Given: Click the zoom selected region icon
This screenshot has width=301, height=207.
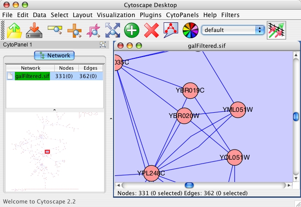Looking at the screenshot, I should point(93,30).
